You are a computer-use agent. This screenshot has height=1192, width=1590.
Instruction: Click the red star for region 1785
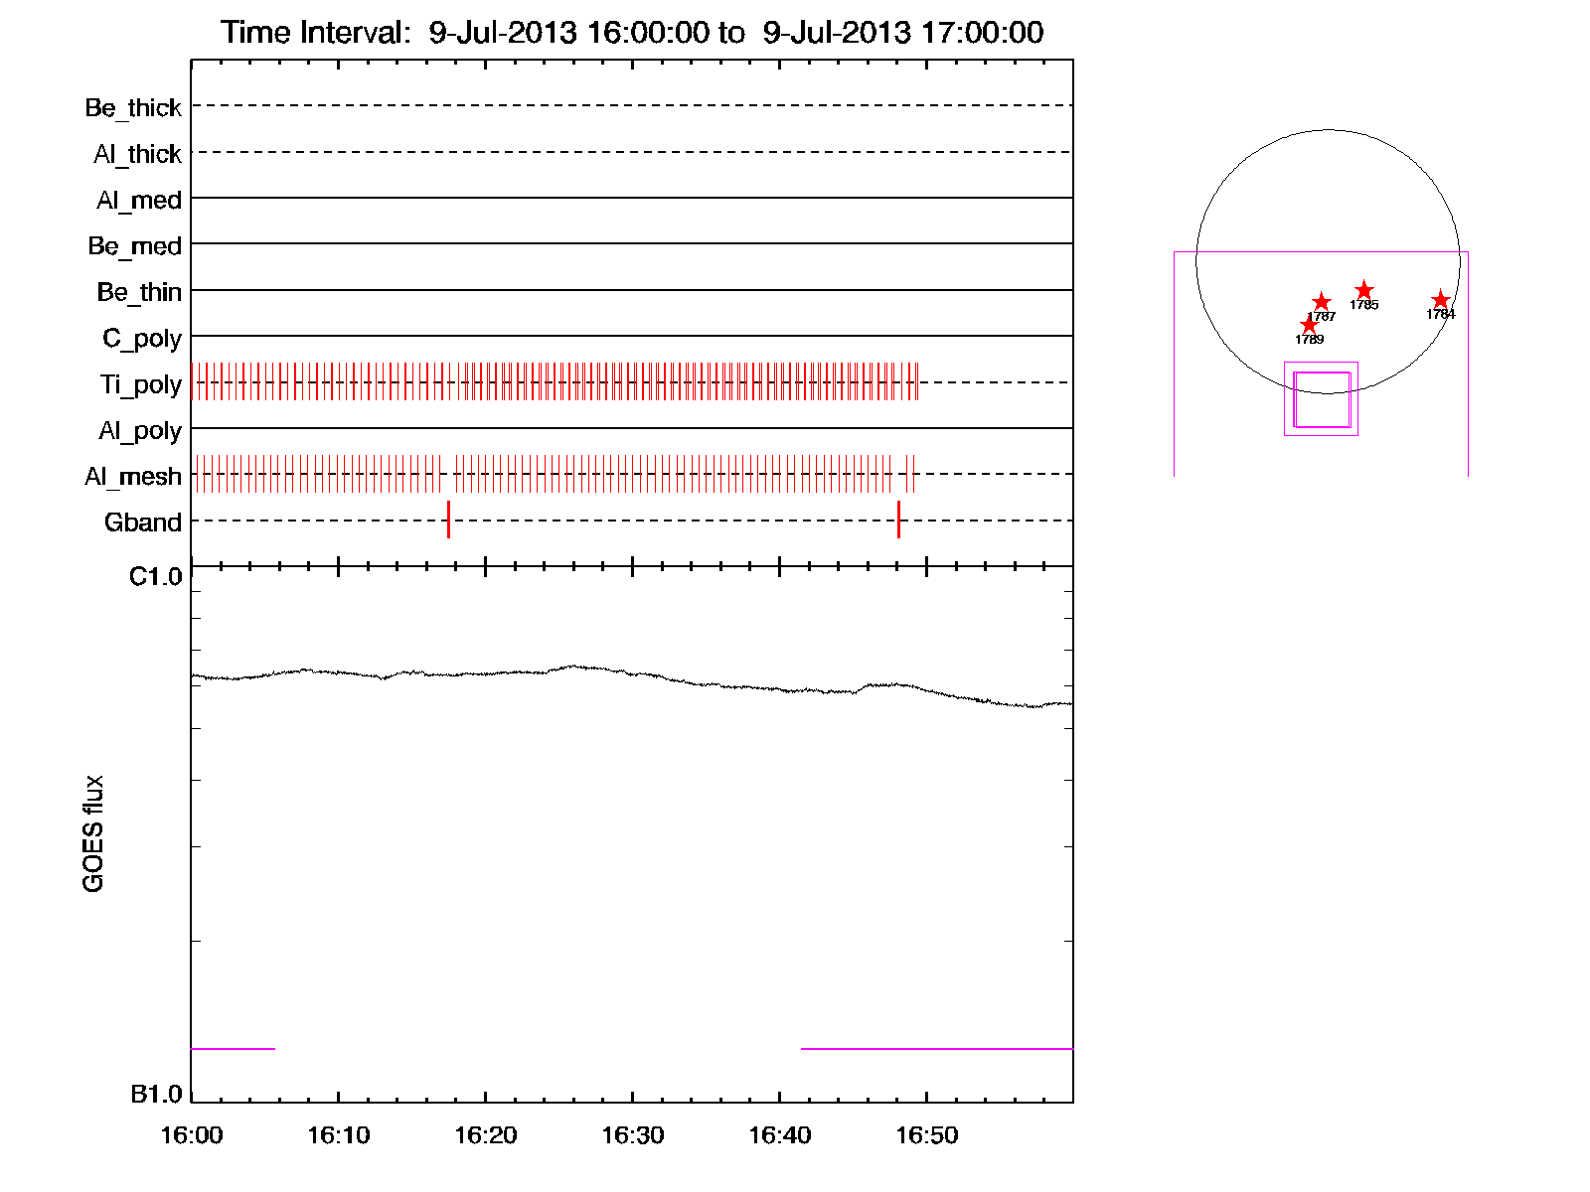coord(1363,290)
